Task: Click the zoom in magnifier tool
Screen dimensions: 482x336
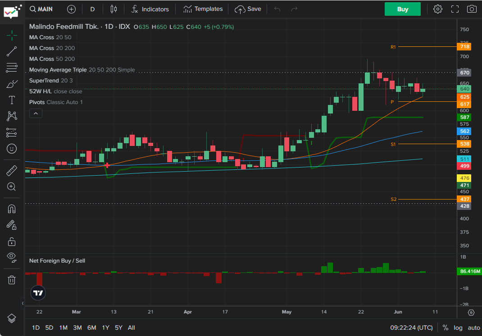Action: (12, 186)
